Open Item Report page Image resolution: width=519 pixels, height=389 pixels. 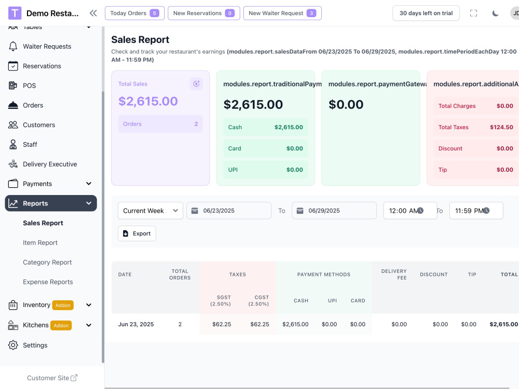coord(40,242)
